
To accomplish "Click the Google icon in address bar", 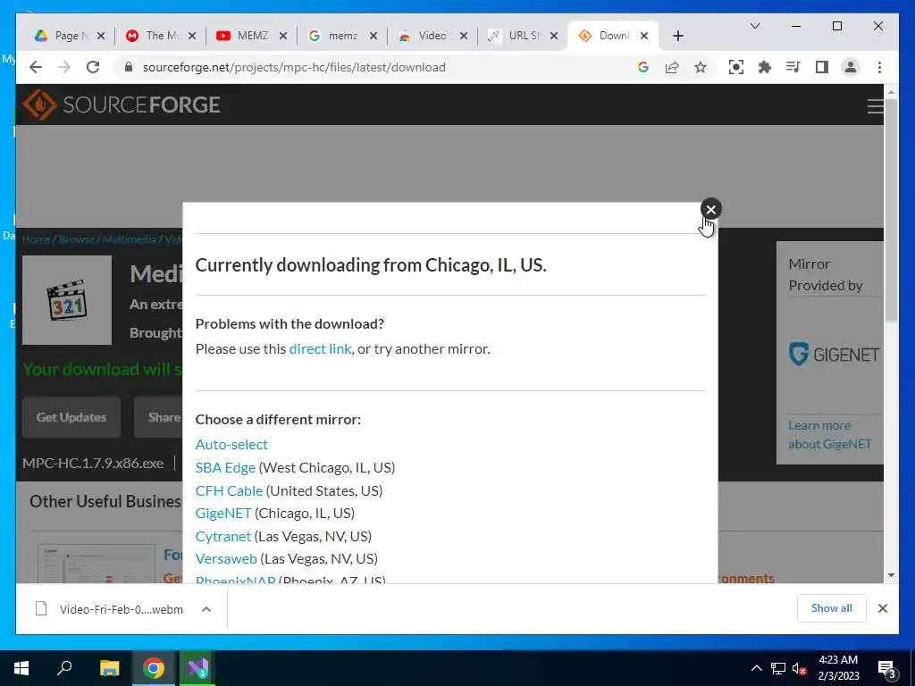I will [643, 67].
